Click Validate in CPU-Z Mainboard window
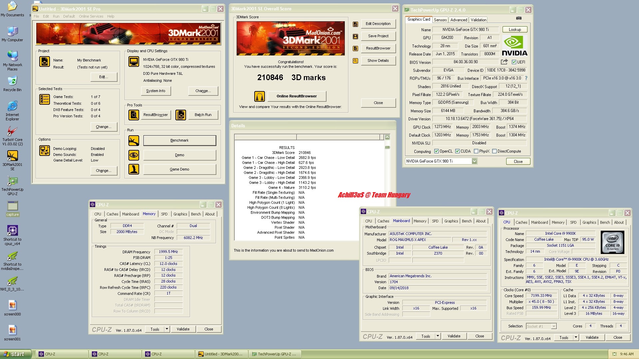The width and height of the screenshot is (639, 359). pyautogui.click(x=454, y=336)
